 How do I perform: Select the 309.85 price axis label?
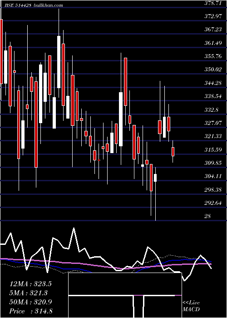pyautogui.click(x=213, y=163)
